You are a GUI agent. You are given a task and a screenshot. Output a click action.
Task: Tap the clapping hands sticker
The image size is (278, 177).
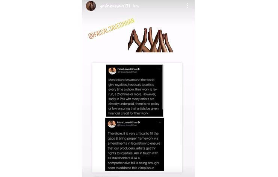click(x=150, y=40)
